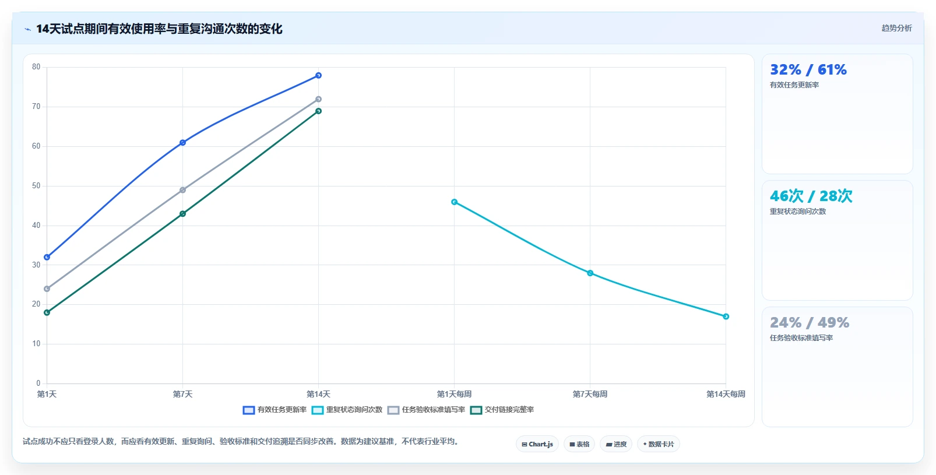This screenshot has height=475, width=936.
Task: Click the blue data point at 第7天
Action: pos(182,143)
